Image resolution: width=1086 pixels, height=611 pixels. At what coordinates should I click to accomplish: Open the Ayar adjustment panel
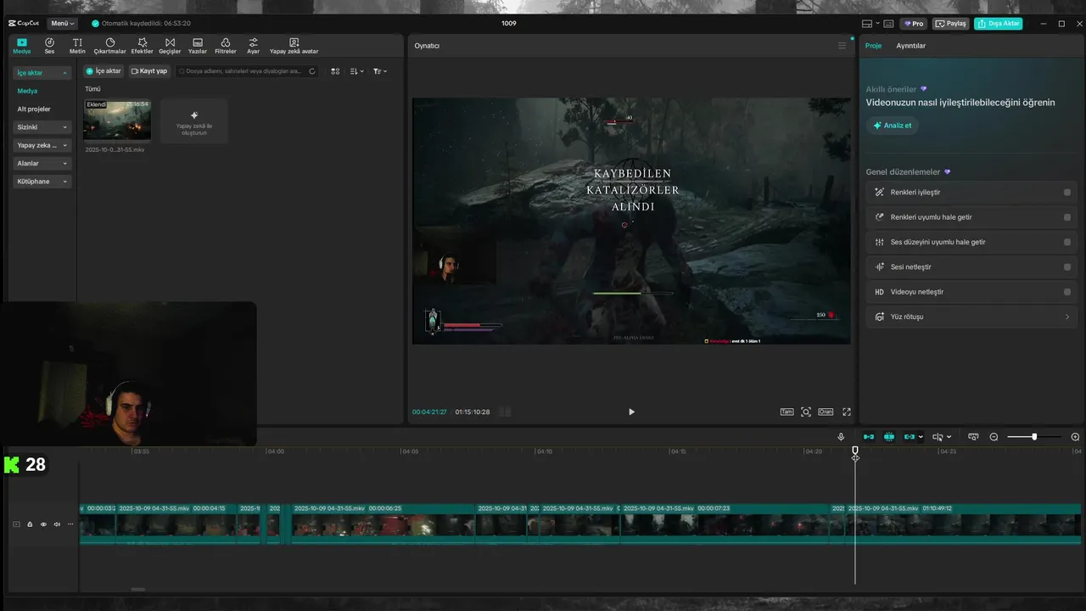tap(253, 46)
